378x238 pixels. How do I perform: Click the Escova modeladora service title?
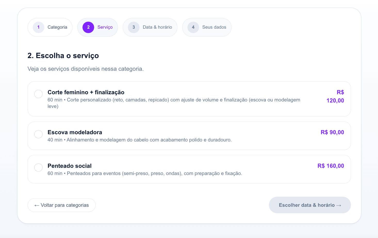click(75, 132)
